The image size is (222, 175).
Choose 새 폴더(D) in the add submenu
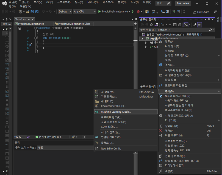pyautogui.click(x=126, y=101)
